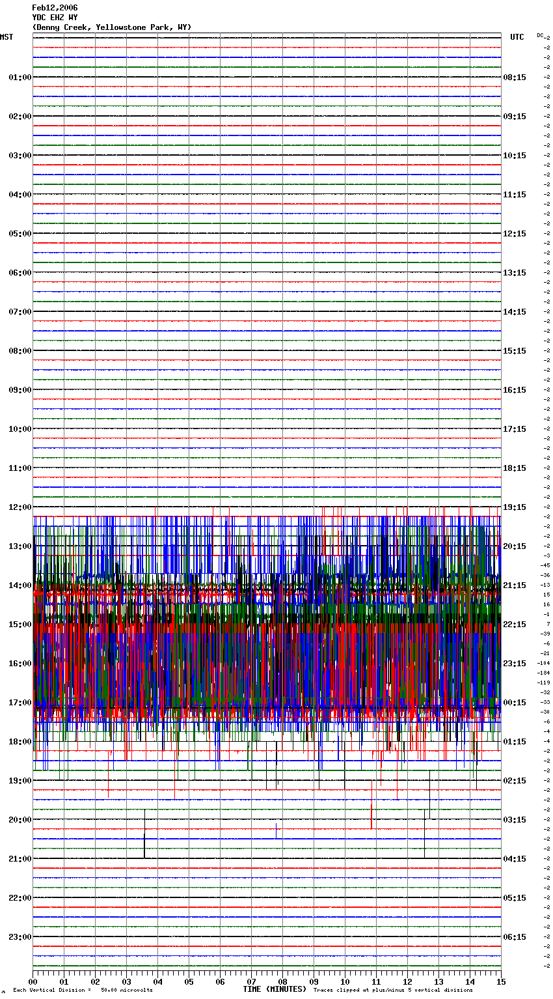
Task: Click the '-184' DC offset value
Action: [x=544, y=673]
